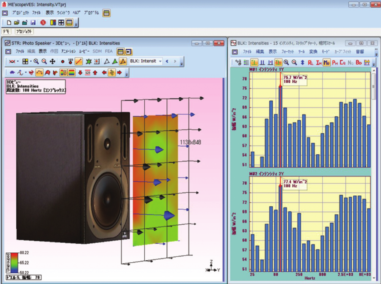
Task: Expand the grid view layout dropdown arrow
Action: tap(31, 61)
